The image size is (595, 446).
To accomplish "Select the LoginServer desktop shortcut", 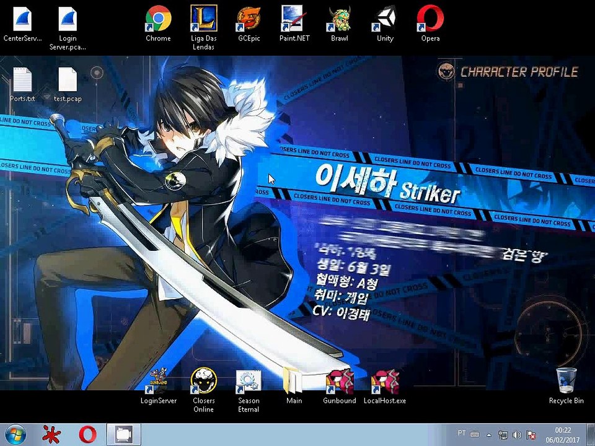I will pyautogui.click(x=159, y=386).
